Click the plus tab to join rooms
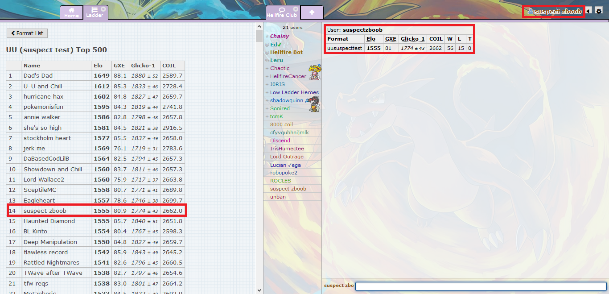Image resolution: width=609 pixels, height=294 pixels. point(312,12)
